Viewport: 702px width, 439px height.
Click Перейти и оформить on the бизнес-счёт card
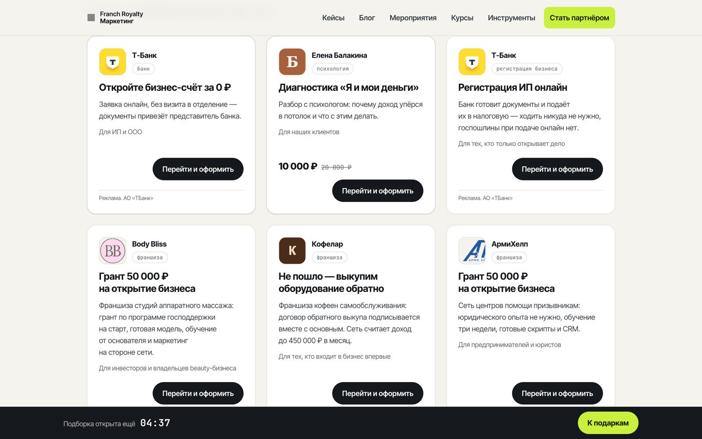(198, 169)
